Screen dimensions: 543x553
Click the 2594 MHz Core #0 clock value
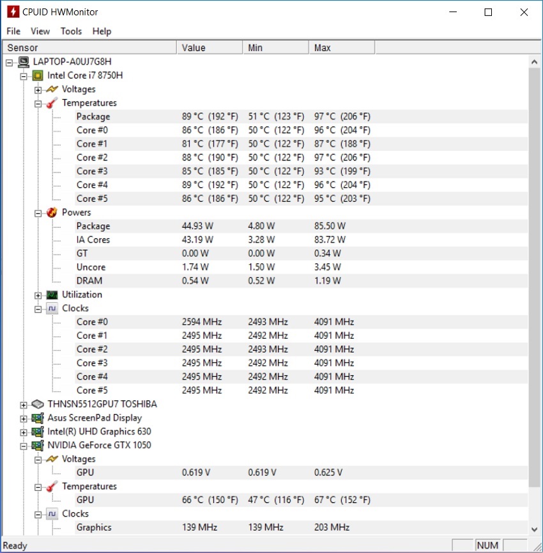(x=202, y=322)
